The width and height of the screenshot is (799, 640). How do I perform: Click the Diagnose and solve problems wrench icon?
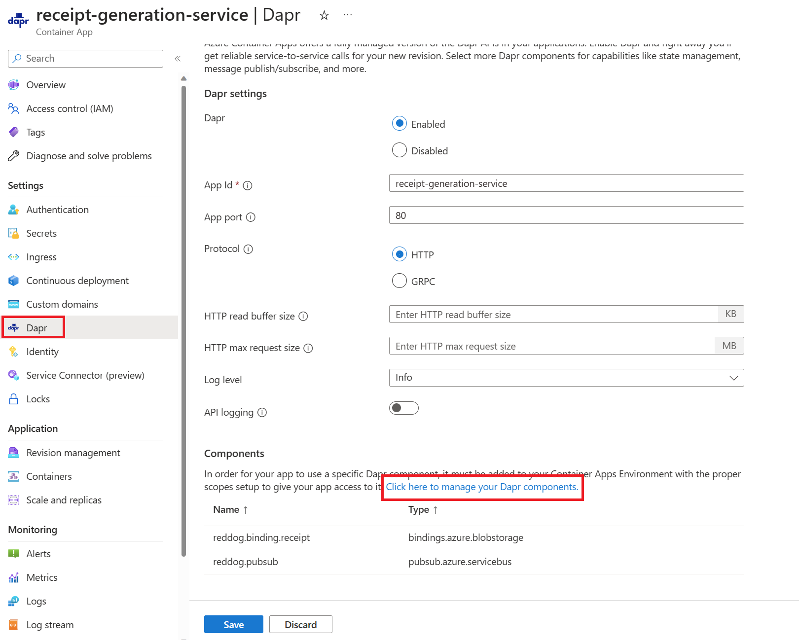tap(14, 156)
